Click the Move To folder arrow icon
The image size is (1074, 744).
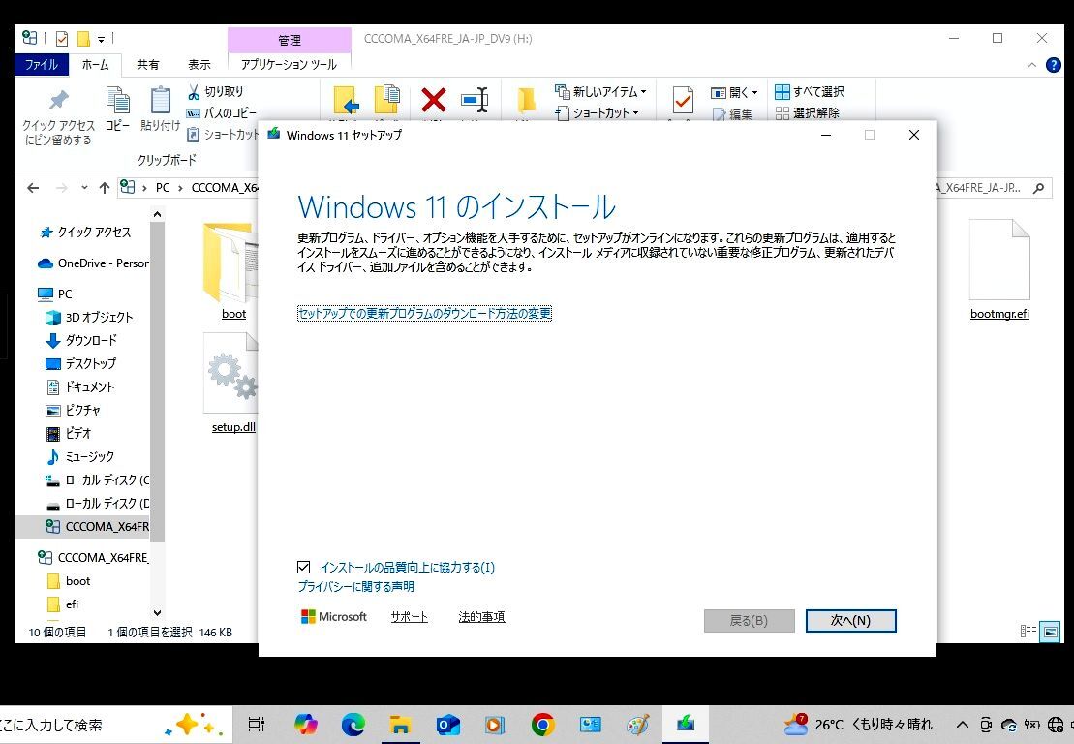[x=347, y=100]
